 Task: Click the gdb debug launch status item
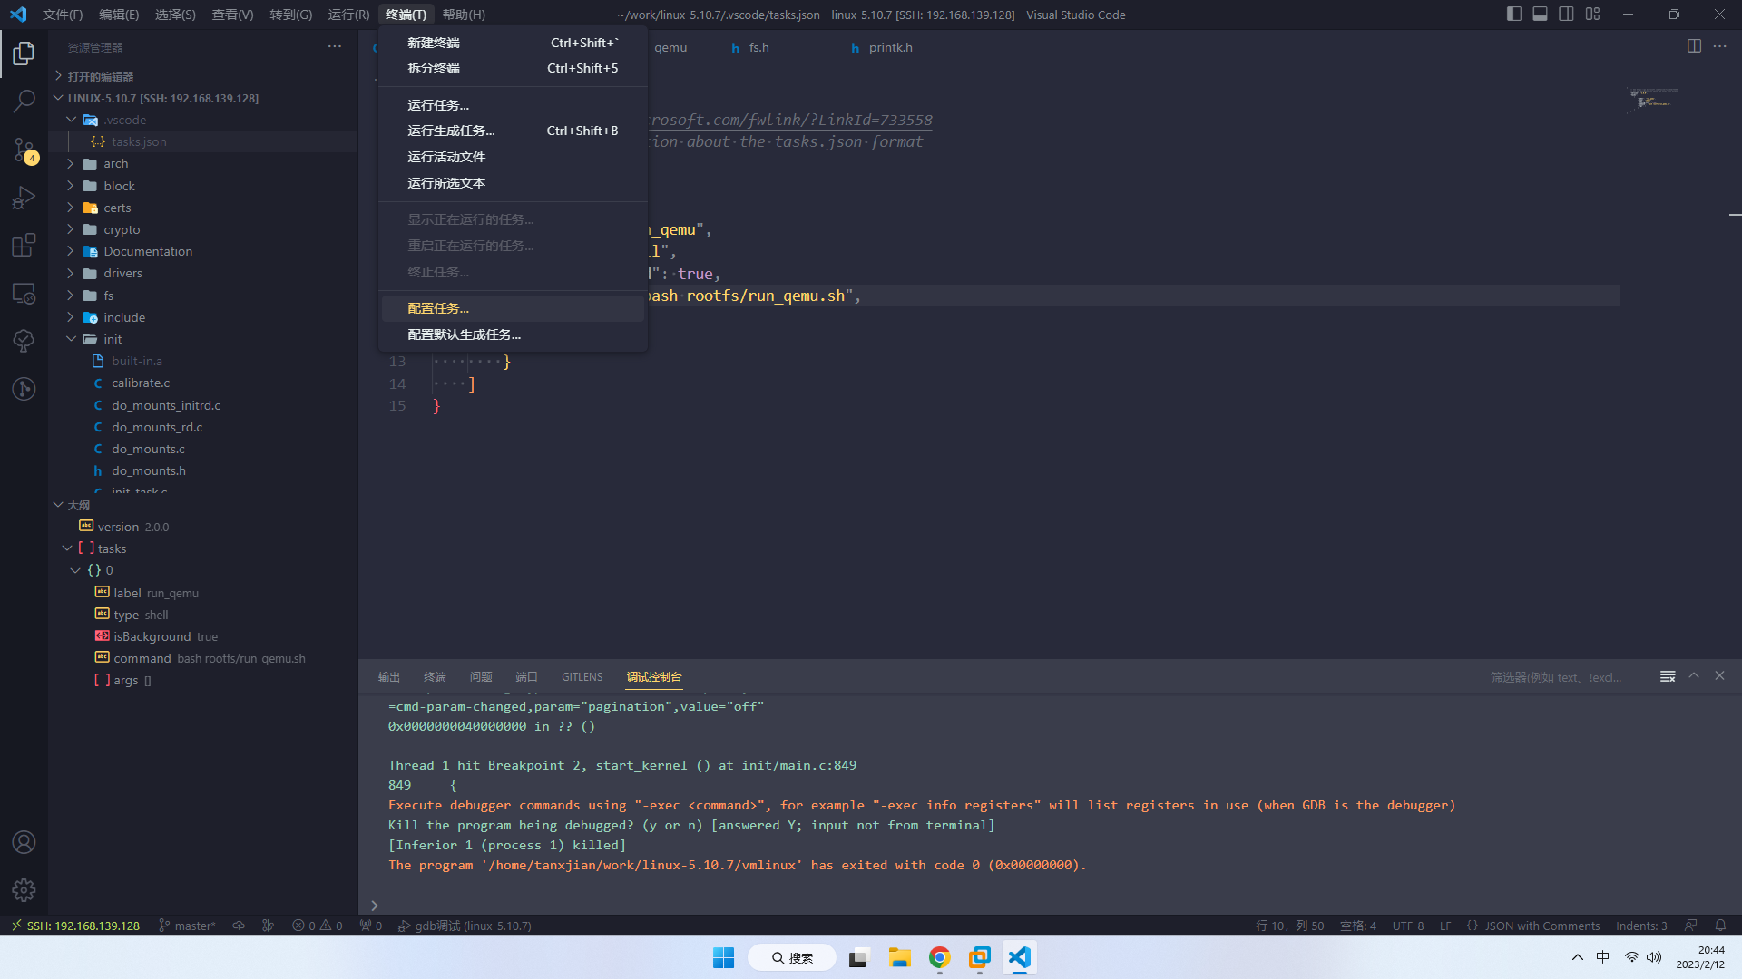pyautogui.click(x=465, y=926)
